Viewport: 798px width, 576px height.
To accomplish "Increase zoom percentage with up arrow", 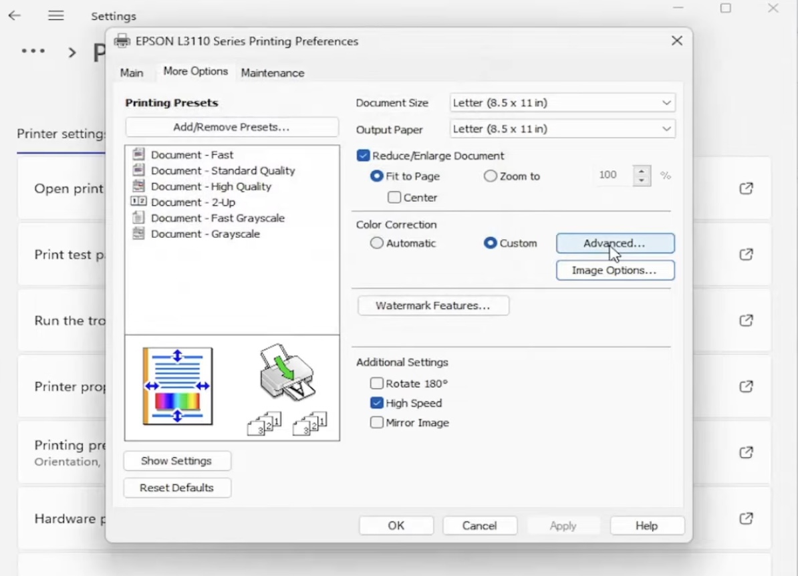I will tap(642, 171).
